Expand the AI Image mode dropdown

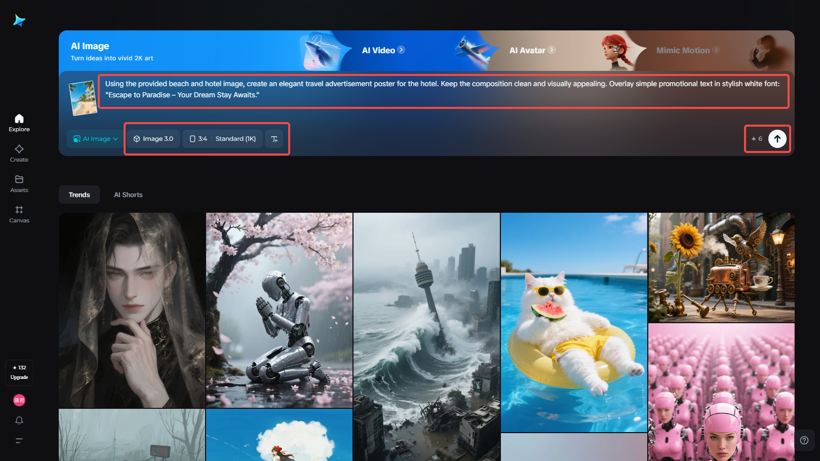tap(96, 139)
